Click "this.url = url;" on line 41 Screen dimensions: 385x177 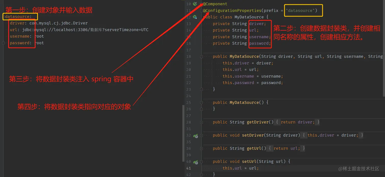241,168
